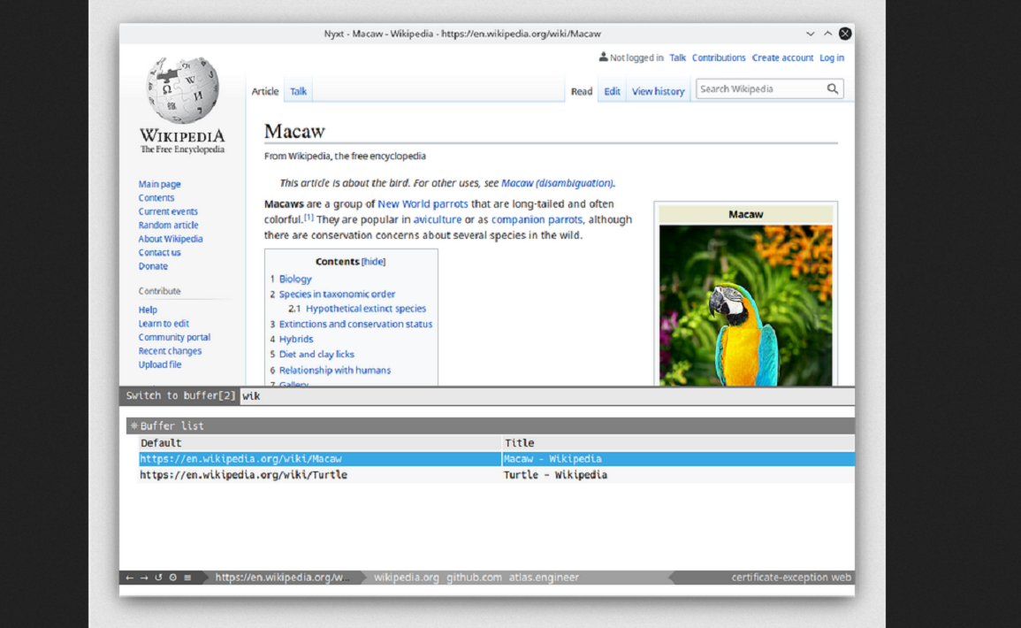1021x628 pixels.
Task: Open the atlas.engineer tab in status bar
Action: click(x=544, y=578)
